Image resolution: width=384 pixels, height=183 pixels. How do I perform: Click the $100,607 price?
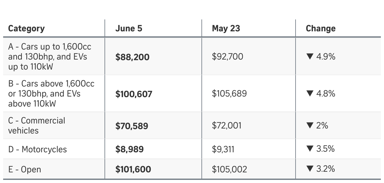pyautogui.click(x=134, y=94)
